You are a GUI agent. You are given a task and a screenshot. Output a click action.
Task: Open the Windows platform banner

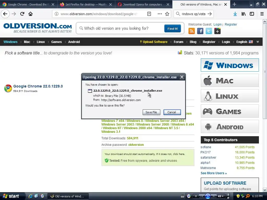click(230, 65)
